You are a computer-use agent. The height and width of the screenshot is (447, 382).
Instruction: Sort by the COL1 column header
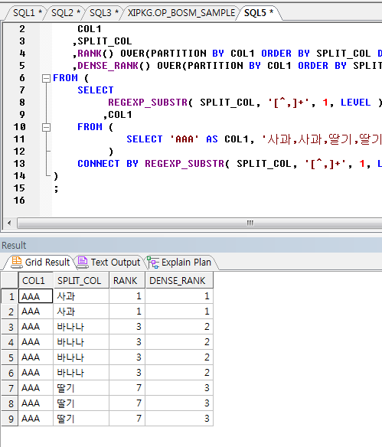(36, 280)
